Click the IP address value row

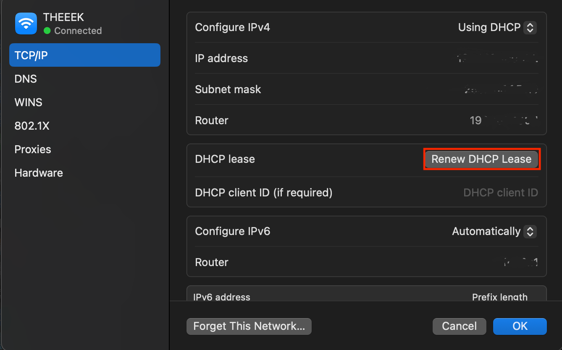pyautogui.click(x=497, y=58)
